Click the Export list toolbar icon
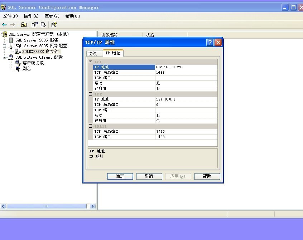 click(x=43, y=25)
